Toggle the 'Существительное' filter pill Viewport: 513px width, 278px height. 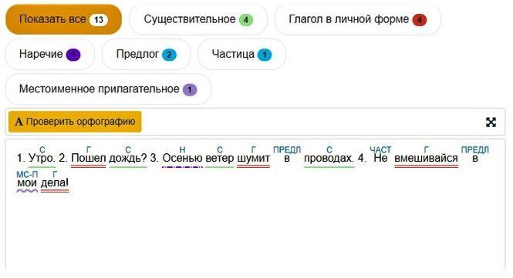click(x=198, y=19)
